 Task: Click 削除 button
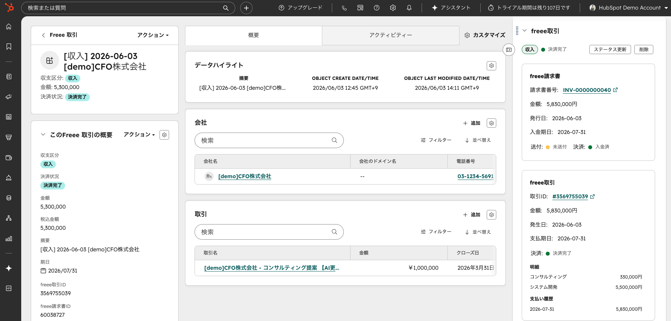click(644, 49)
